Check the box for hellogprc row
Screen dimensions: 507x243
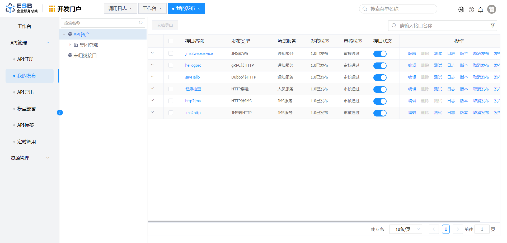(x=171, y=65)
